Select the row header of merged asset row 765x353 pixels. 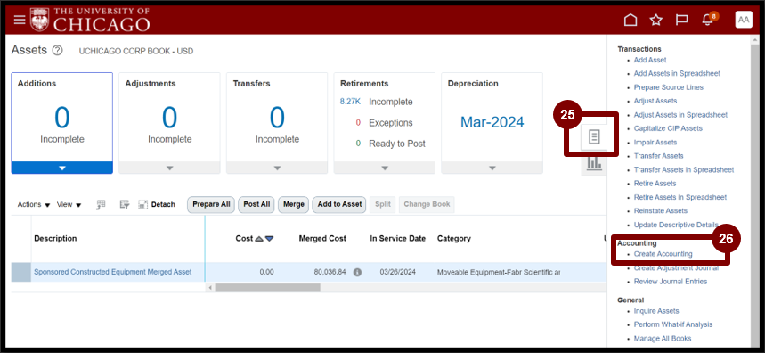pyautogui.click(x=21, y=272)
